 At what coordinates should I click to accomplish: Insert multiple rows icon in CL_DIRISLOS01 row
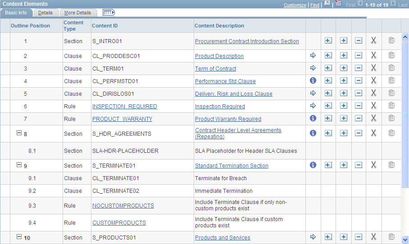pos(328,93)
